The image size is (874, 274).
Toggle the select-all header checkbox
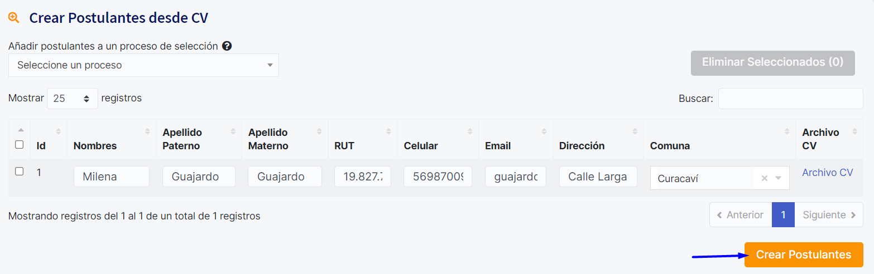point(20,145)
